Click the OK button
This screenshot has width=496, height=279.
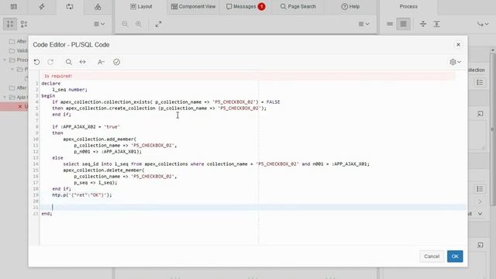tap(455, 257)
